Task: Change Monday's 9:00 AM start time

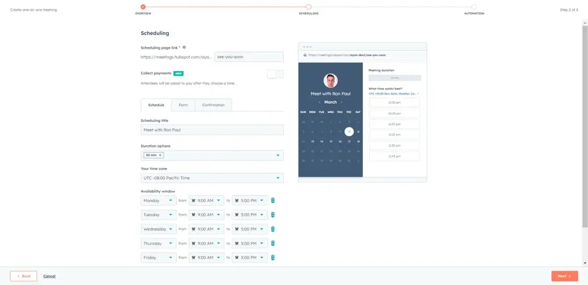Action: click(206, 201)
